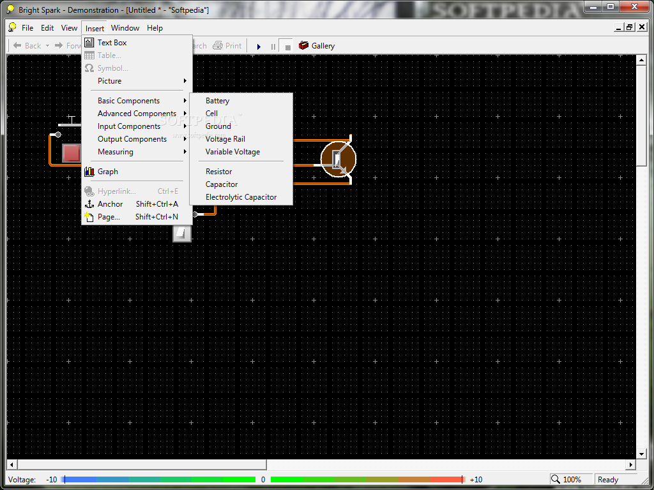Image resolution: width=654 pixels, height=490 pixels.
Task: Insert a Ground component
Action: 241,126
